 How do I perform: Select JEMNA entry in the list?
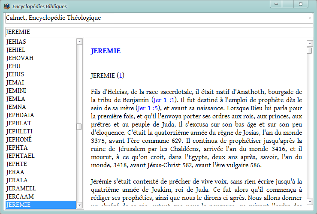tap(41, 107)
